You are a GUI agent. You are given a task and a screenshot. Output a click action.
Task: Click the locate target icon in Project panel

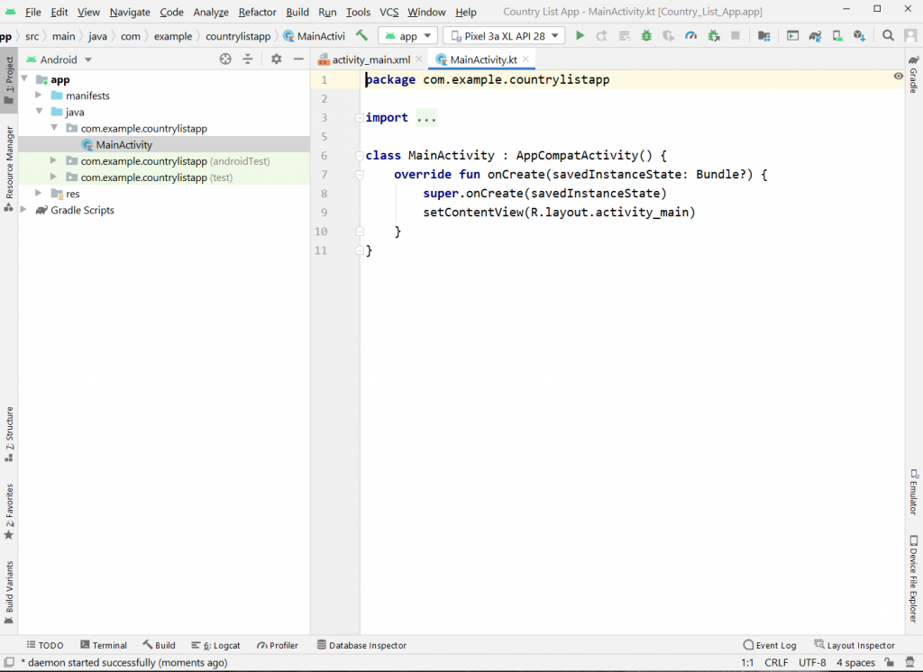click(x=225, y=59)
